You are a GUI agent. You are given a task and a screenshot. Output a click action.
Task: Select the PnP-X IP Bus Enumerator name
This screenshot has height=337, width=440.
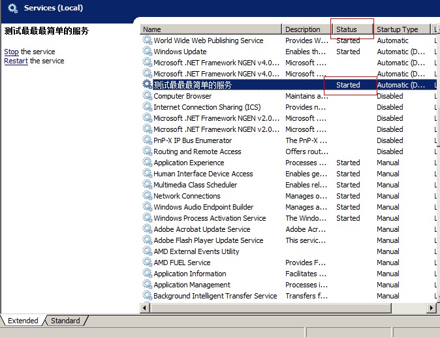tap(193, 140)
